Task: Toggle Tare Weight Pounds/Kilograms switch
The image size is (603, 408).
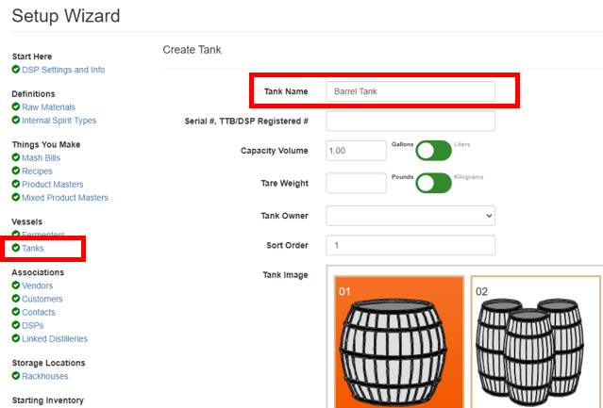Action: (x=433, y=183)
